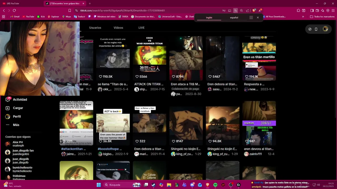Open browser extensions puzzle icon
The width and height of the screenshot is (337, 189).
pos(298,10)
